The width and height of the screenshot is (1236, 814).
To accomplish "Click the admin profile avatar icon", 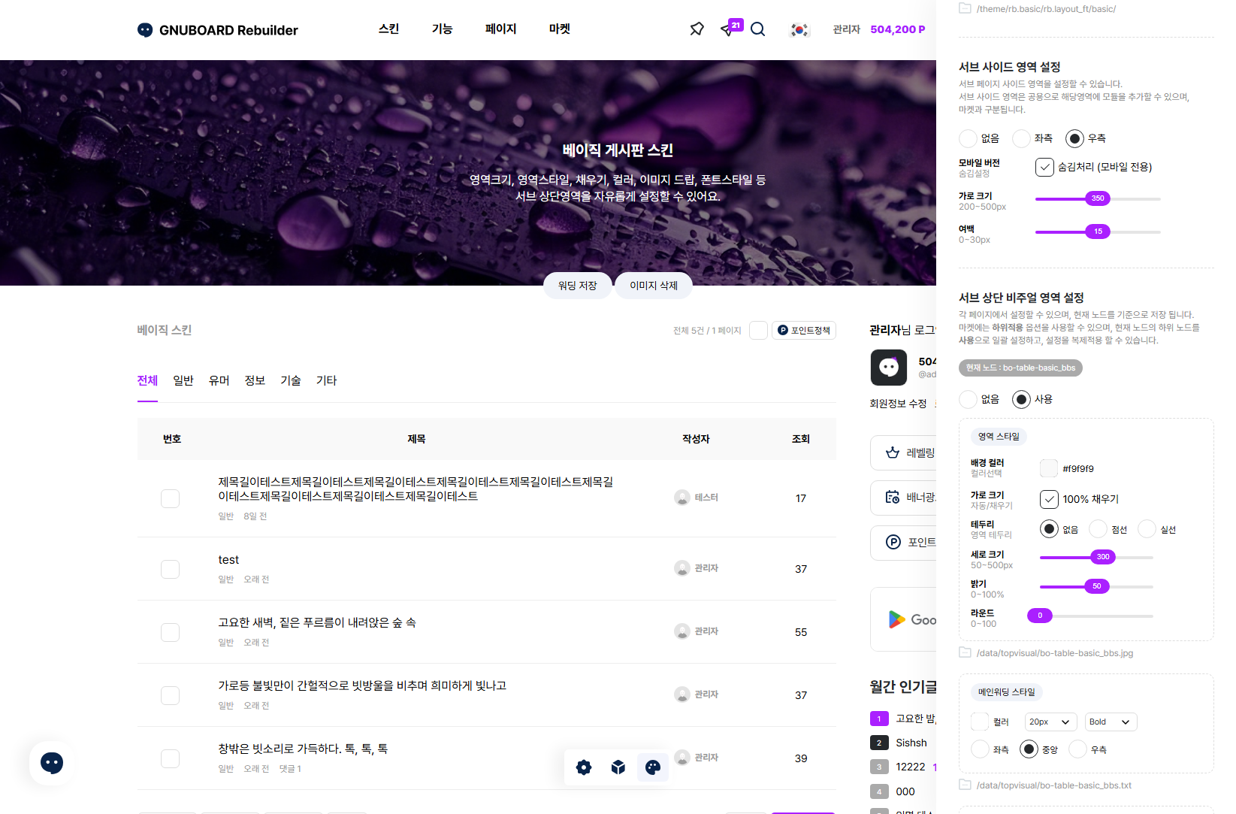I will [x=889, y=368].
